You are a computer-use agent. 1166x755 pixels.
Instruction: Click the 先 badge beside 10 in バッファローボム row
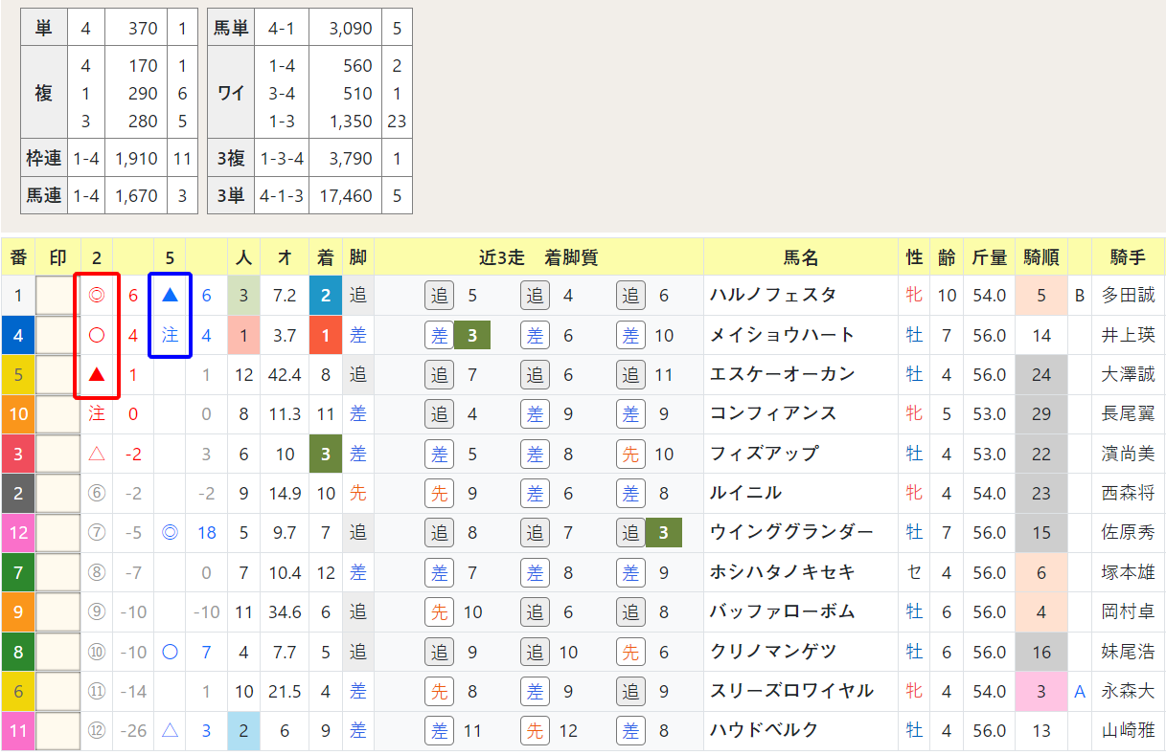pyautogui.click(x=440, y=612)
